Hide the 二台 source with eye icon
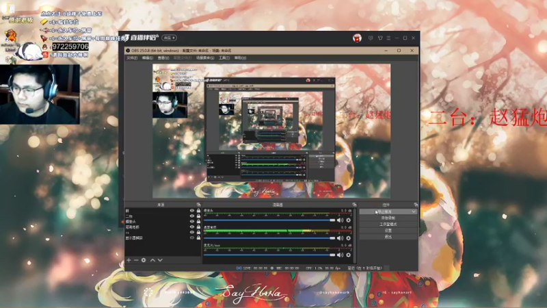Image resolution: width=547 pixels, height=308 pixels. (x=192, y=216)
